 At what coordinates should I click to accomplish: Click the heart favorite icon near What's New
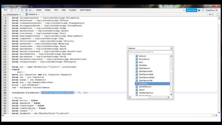(x=184, y=10)
